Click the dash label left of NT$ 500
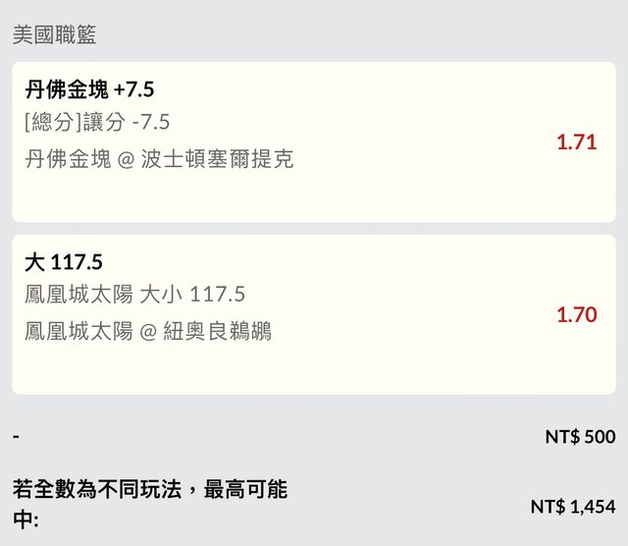Screen dimensions: 628x546 click(x=16, y=435)
